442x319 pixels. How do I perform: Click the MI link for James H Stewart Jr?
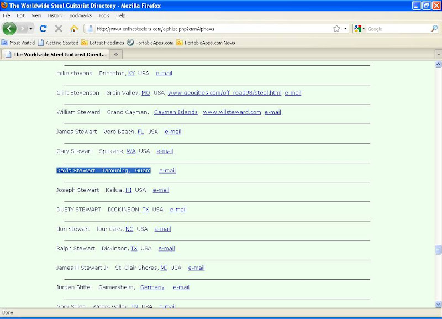164,268
